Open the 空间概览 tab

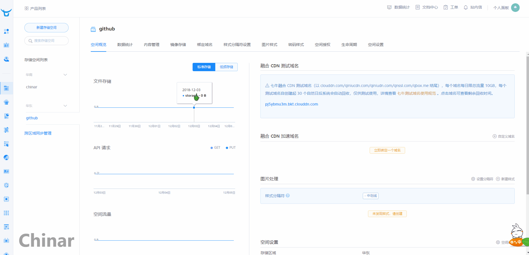[x=98, y=45]
